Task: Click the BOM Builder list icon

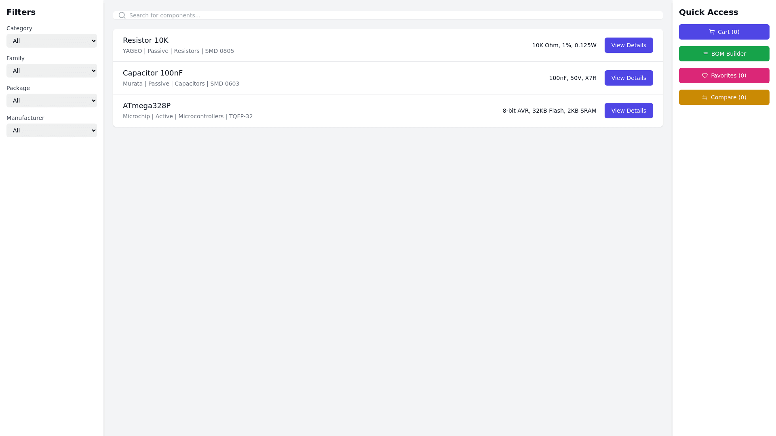Action: point(705,54)
